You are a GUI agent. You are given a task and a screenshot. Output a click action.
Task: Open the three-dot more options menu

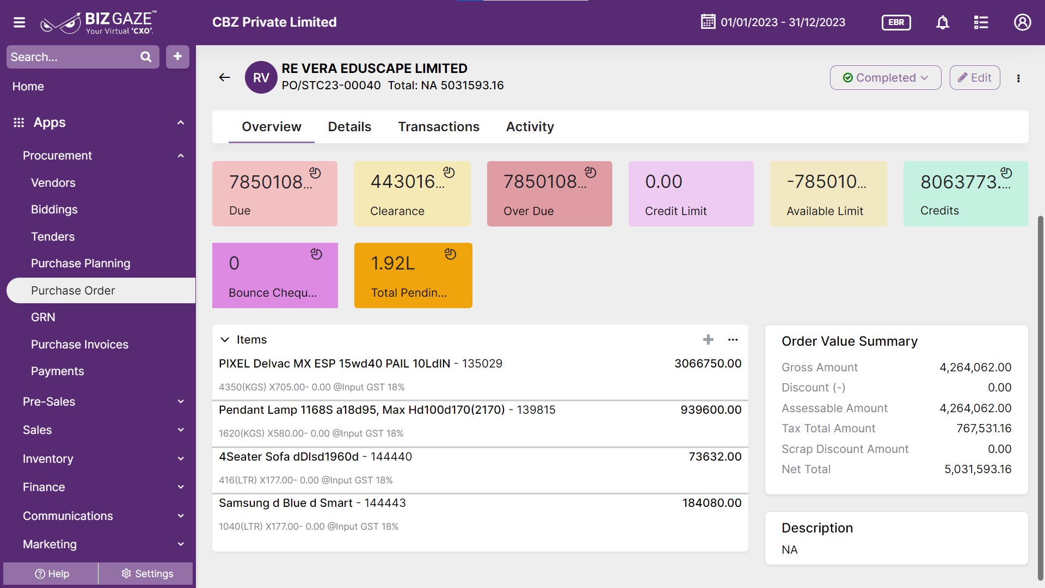(1018, 78)
